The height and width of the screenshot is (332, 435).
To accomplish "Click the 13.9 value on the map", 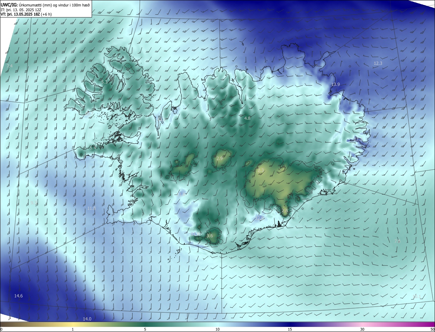I will point(335,84).
